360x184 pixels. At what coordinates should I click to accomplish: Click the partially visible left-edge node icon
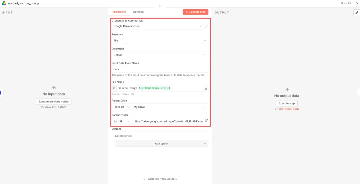(x=1, y=92)
